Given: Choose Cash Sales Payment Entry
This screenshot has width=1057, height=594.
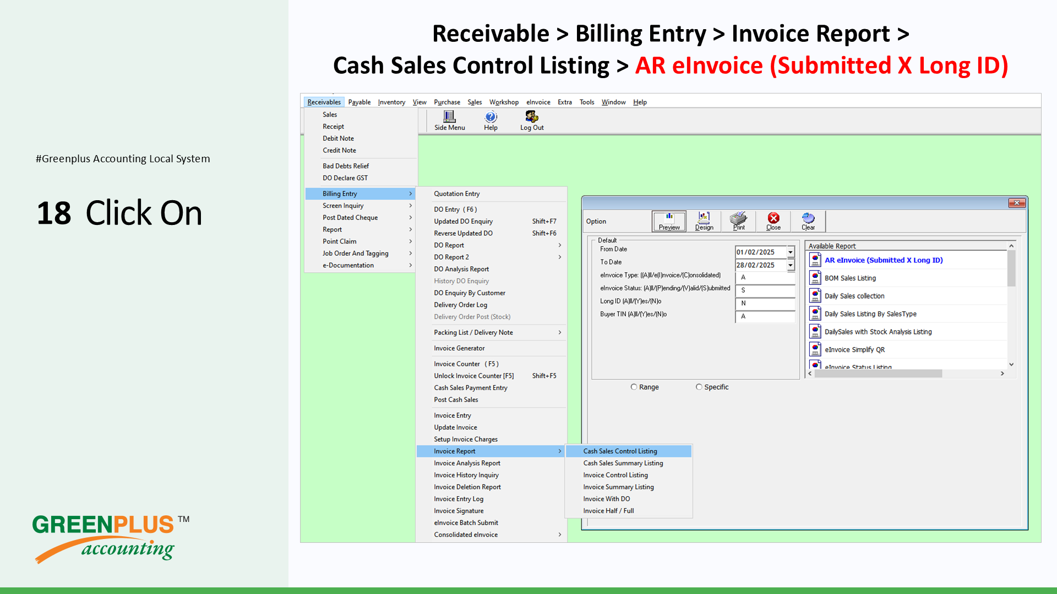Looking at the screenshot, I should pos(492,388).
